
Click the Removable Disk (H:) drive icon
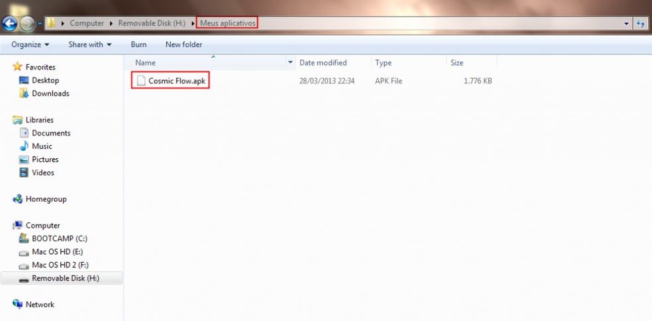tap(24, 279)
